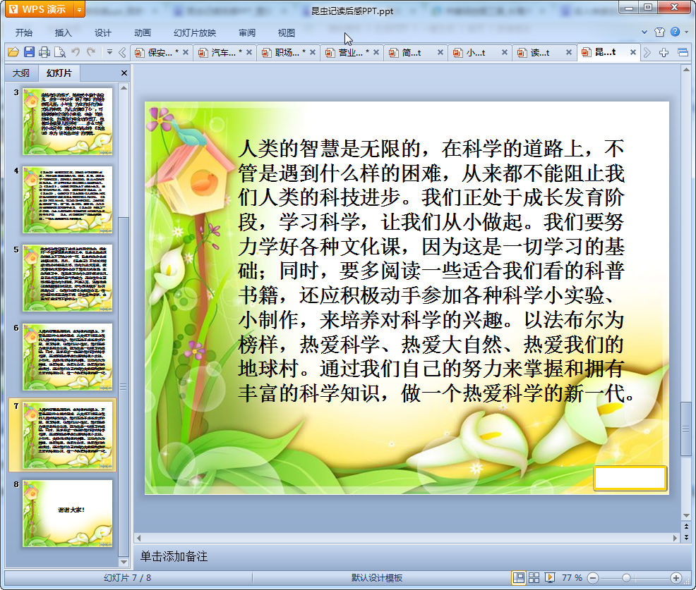Close the 小...t document tab
The height and width of the screenshot is (590, 696).
click(x=504, y=52)
